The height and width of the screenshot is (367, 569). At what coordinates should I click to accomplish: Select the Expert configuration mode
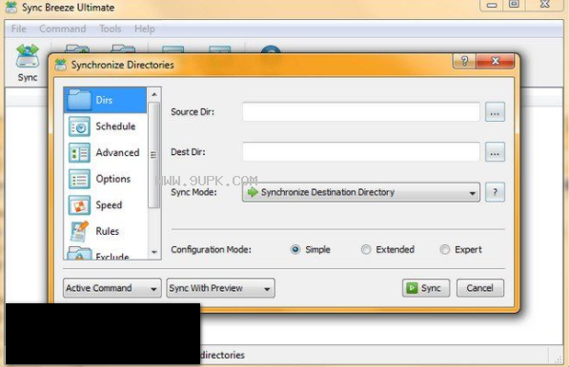tap(461, 249)
